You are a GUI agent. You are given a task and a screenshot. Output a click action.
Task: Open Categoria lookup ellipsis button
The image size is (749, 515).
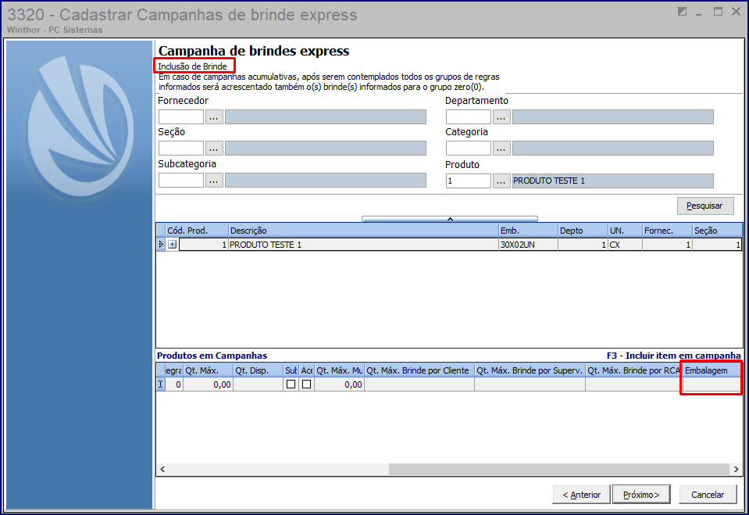coord(501,148)
